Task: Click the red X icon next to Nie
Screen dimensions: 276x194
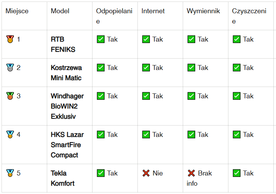Action: 146,173
